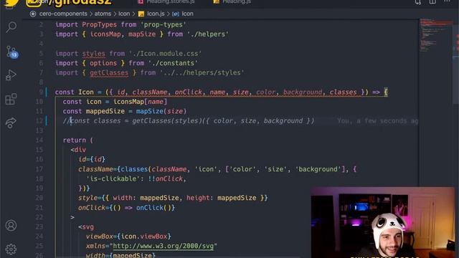Click "id={id}" attribute
The image size is (459, 258).
tap(92, 159)
